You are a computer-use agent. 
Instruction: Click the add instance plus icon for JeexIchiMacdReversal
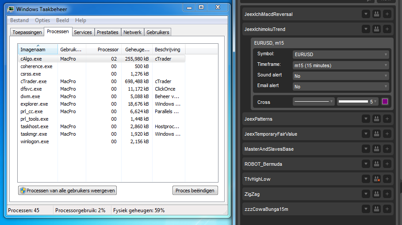coord(387,14)
